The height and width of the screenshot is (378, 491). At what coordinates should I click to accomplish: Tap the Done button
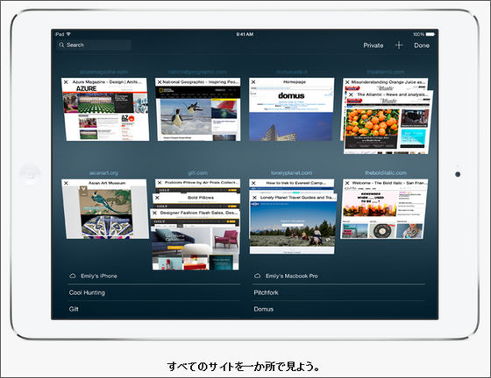(422, 45)
